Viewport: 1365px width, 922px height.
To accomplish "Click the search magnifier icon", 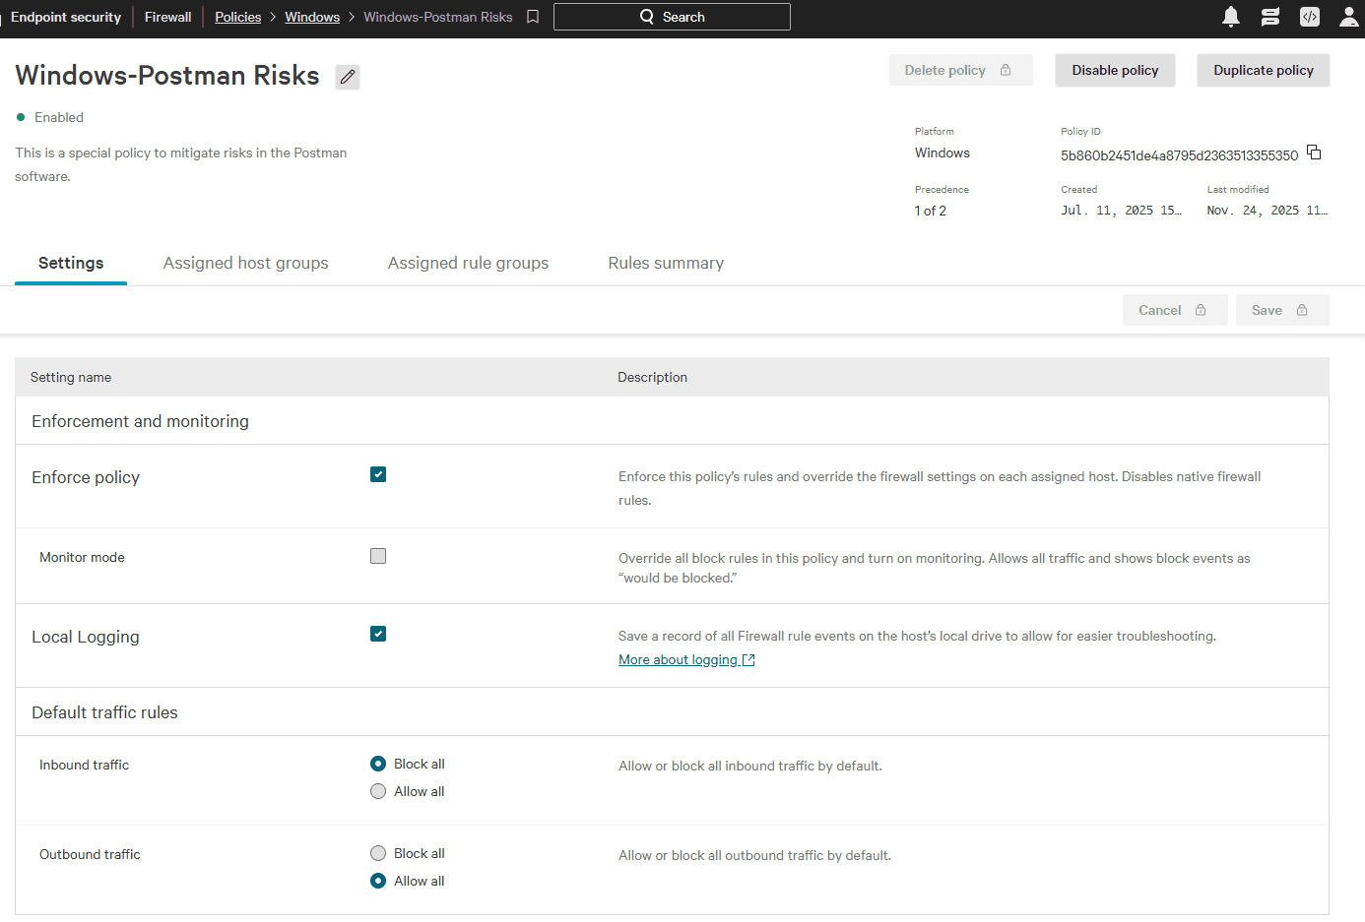I will [x=646, y=16].
